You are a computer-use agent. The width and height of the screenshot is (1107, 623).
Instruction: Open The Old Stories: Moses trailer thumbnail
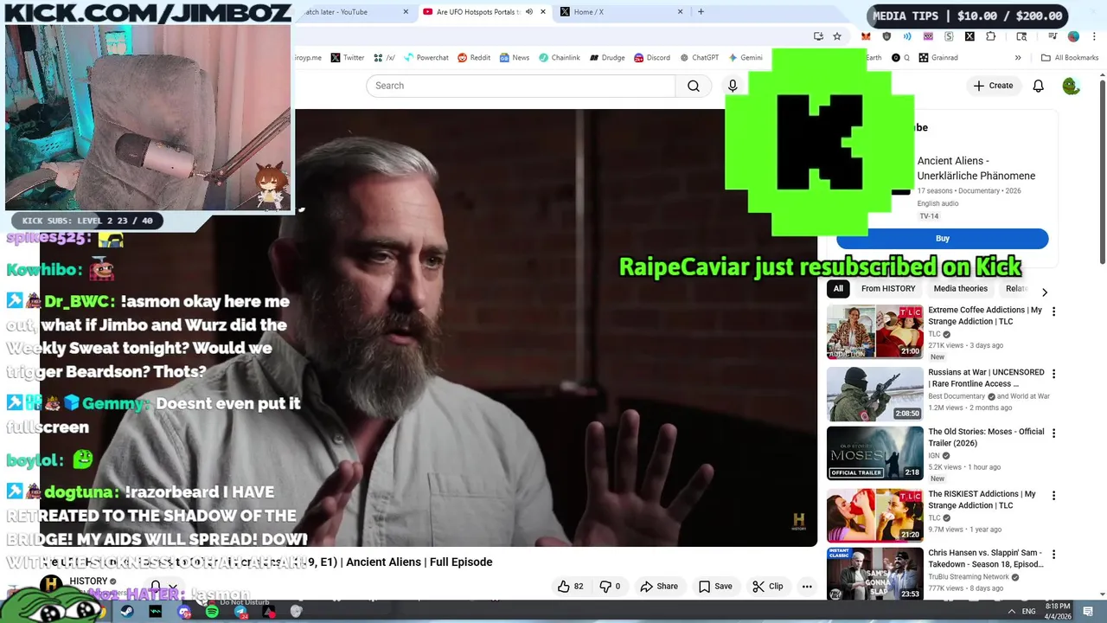point(875,453)
